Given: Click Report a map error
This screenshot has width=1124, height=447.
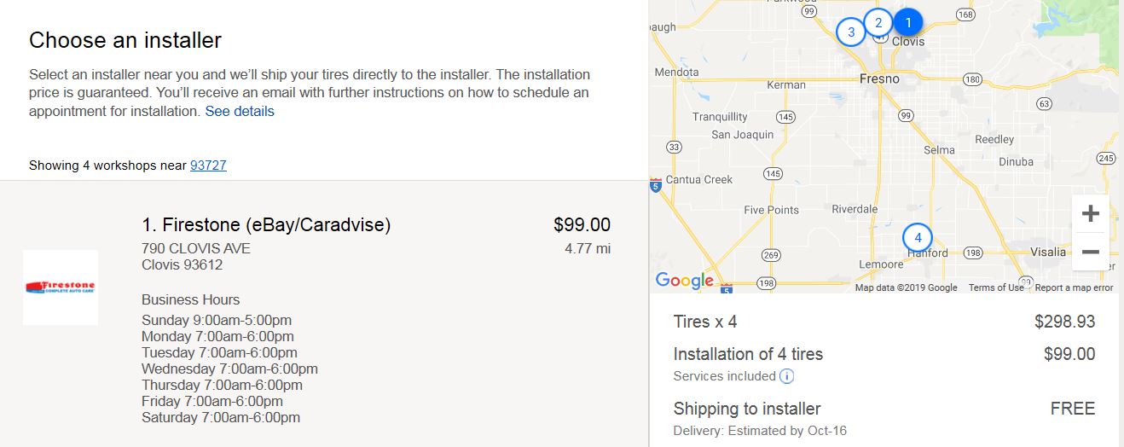Looking at the screenshot, I should point(1074,287).
